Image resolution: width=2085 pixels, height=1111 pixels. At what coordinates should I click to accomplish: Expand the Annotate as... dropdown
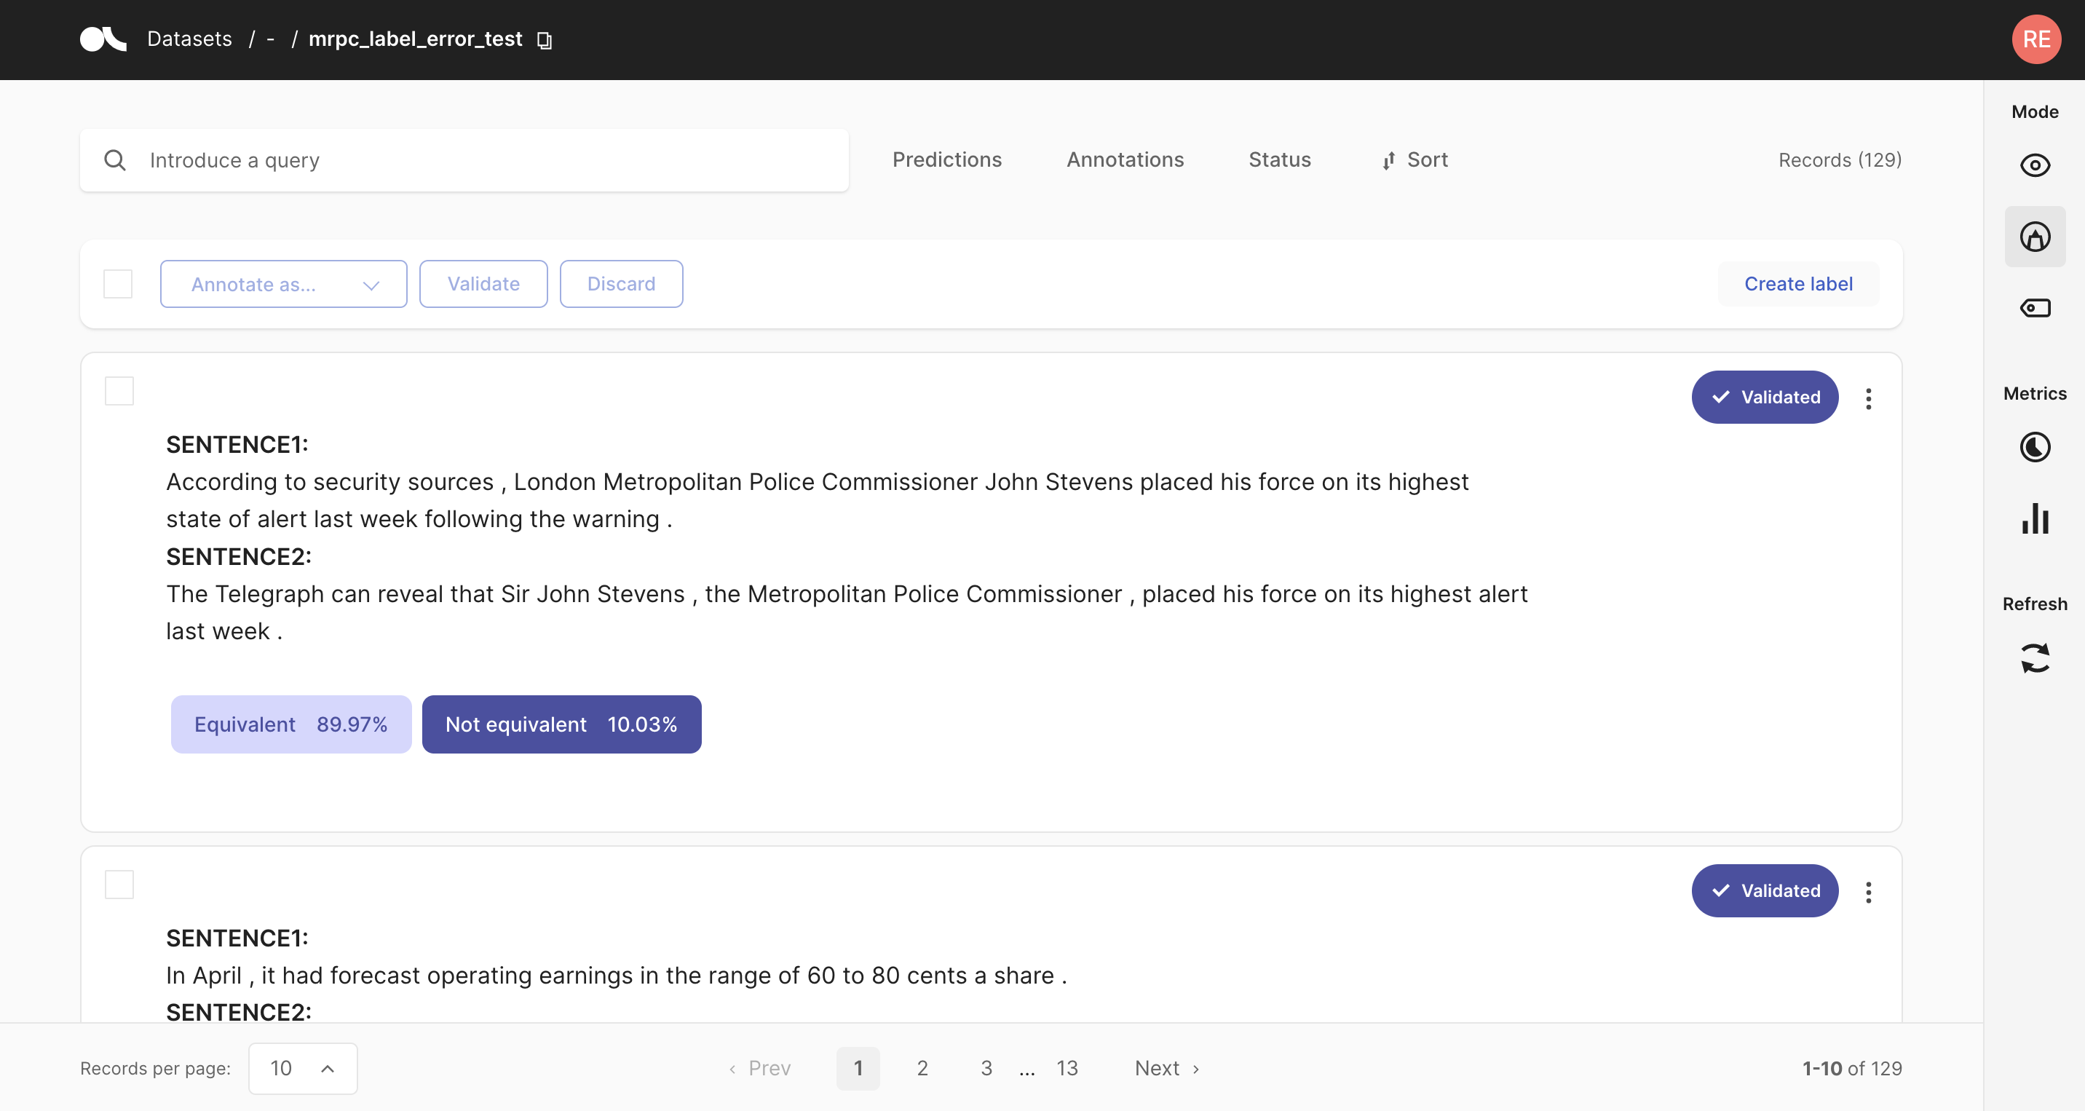[283, 284]
